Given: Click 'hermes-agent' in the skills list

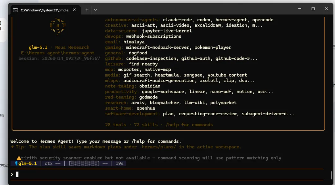Looking at the screenshot, I should (x=231, y=20).
